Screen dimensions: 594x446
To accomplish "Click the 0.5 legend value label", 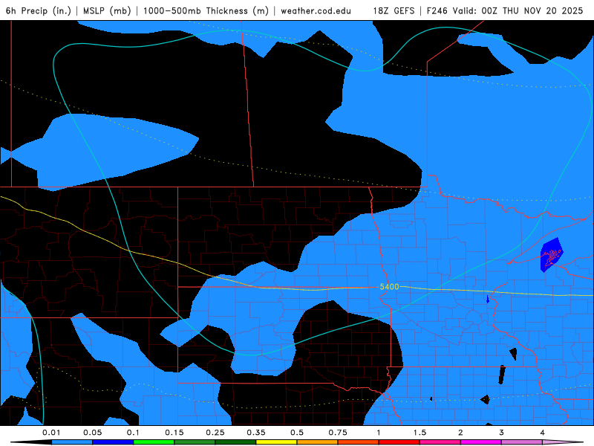I will [297, 433].
